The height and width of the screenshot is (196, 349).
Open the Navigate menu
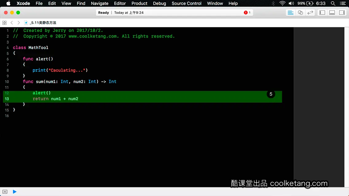[100, 3]
